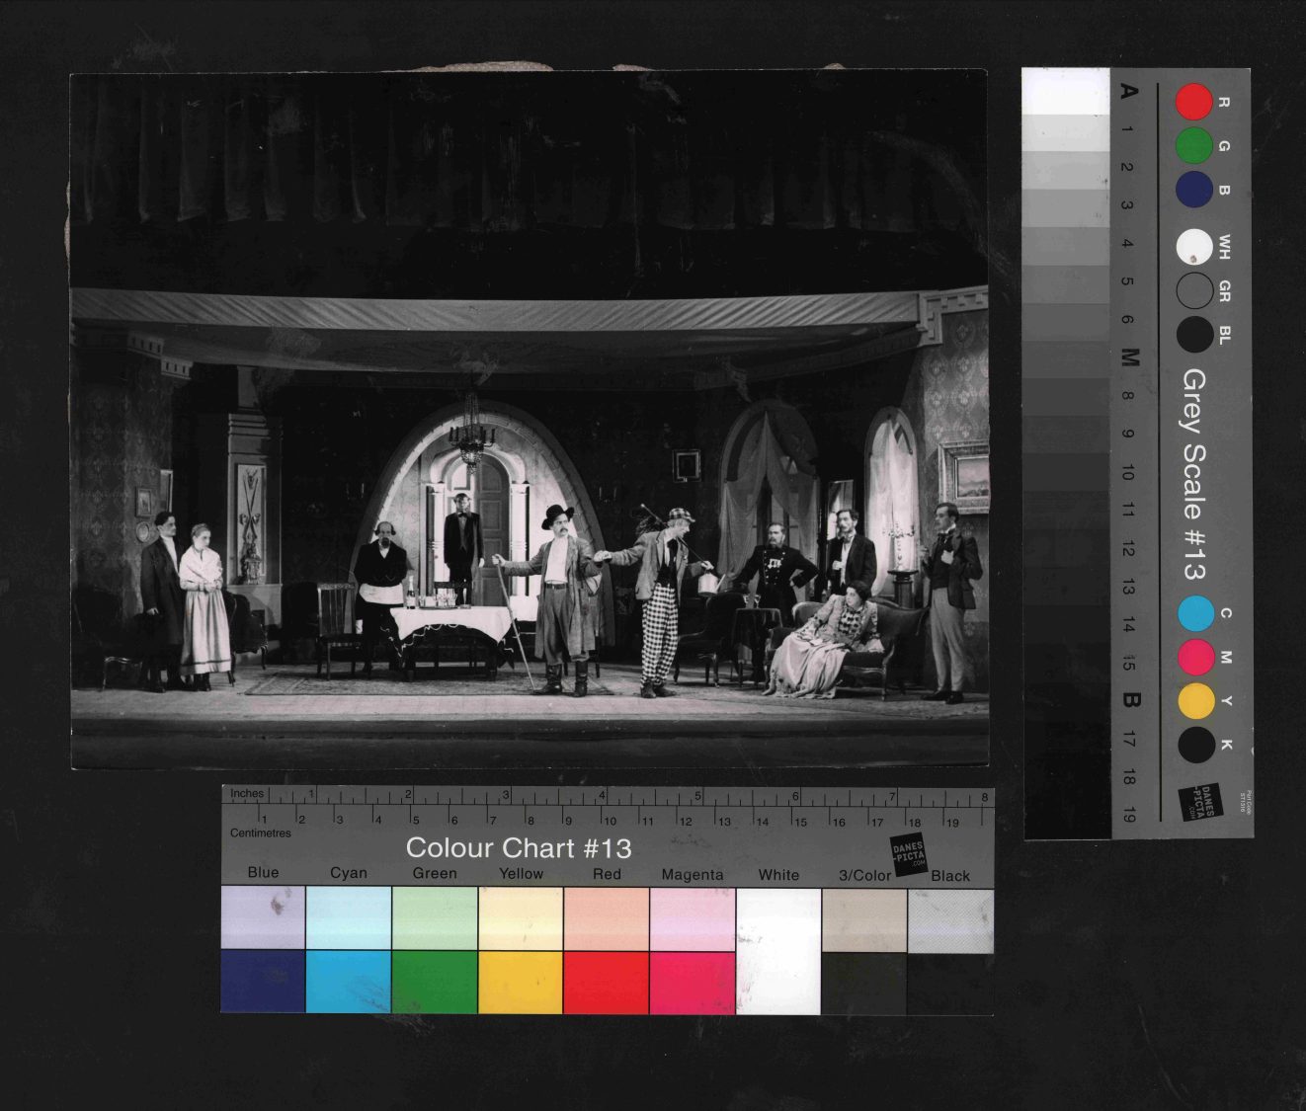
Task: Select the dark blue circle labeled B
Action: [x=1193, y=190]
